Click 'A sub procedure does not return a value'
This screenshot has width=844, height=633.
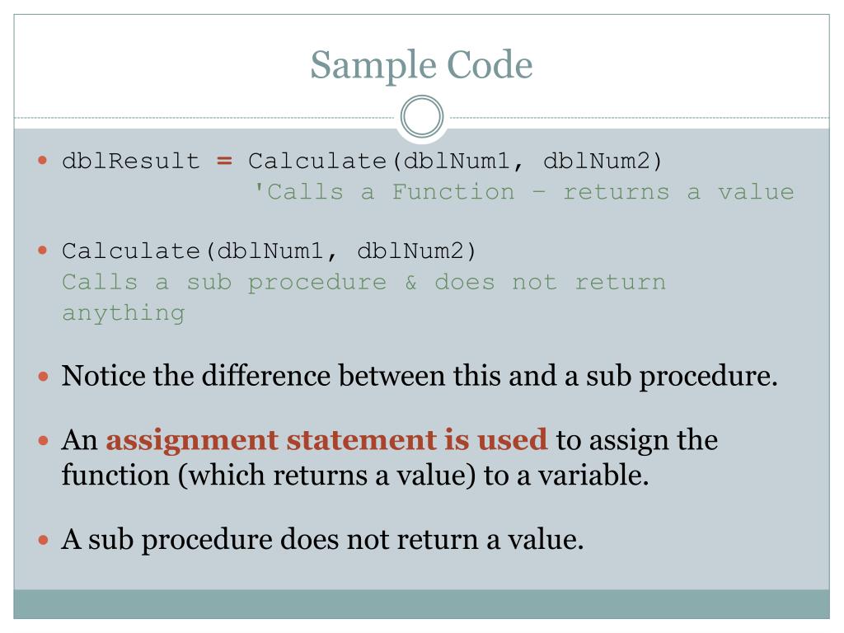click(322, 539)
